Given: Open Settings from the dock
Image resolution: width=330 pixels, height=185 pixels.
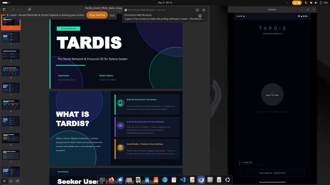Looking at the screenshot, I should [210, 180].
